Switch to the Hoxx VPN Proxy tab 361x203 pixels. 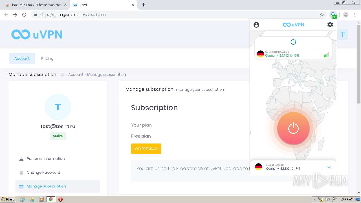pyautogui.click(x=36, y=5)
